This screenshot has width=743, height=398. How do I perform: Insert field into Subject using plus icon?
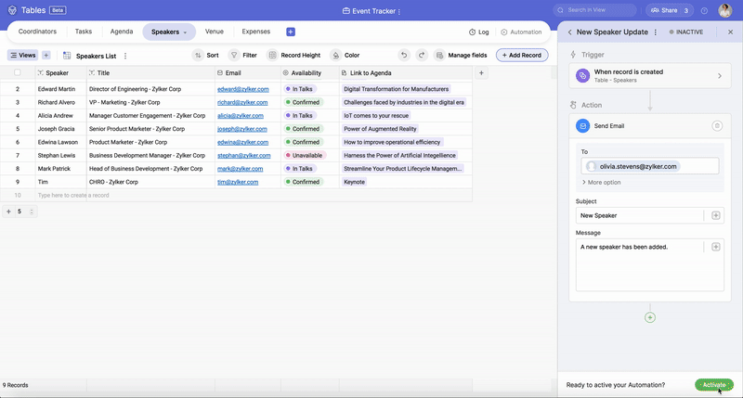715,215
